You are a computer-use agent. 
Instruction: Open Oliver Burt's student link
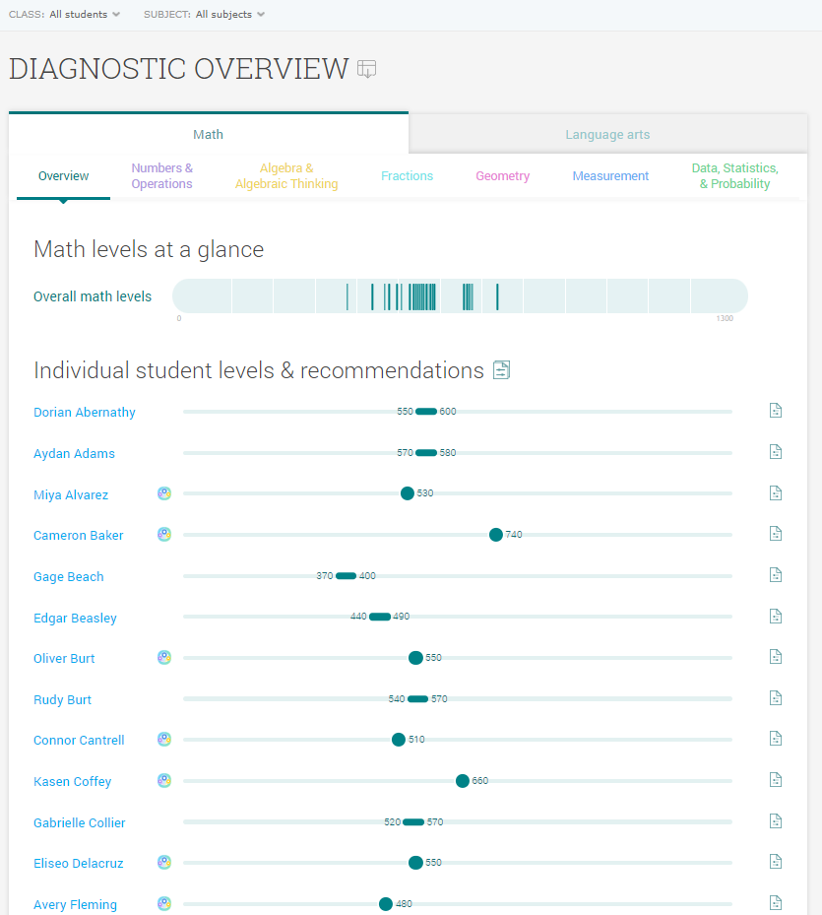pyautogui.click(x=64, y=658)
